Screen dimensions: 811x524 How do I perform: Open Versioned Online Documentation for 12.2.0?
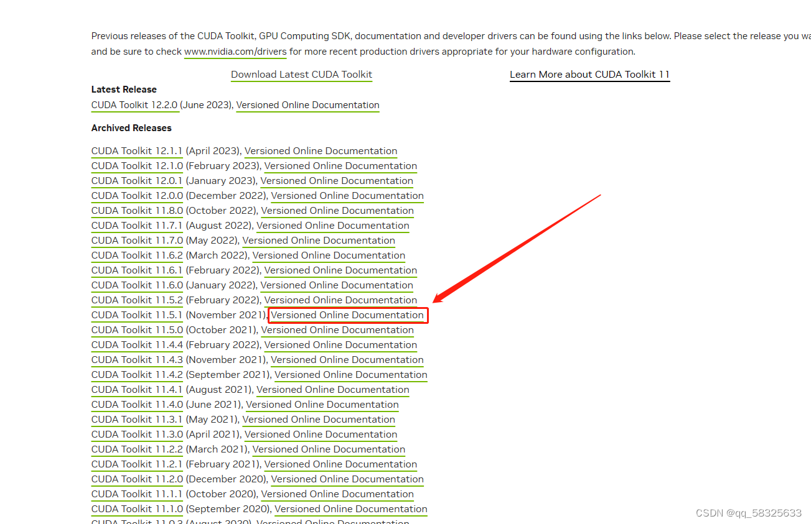307,105
